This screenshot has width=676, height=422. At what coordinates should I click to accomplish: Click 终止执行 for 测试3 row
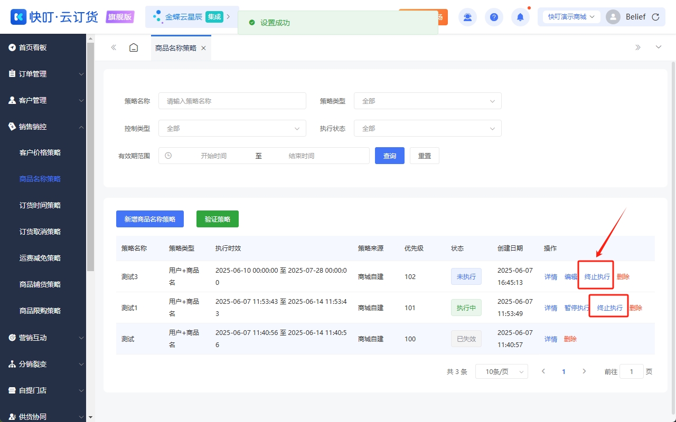(x=597, y=276)
